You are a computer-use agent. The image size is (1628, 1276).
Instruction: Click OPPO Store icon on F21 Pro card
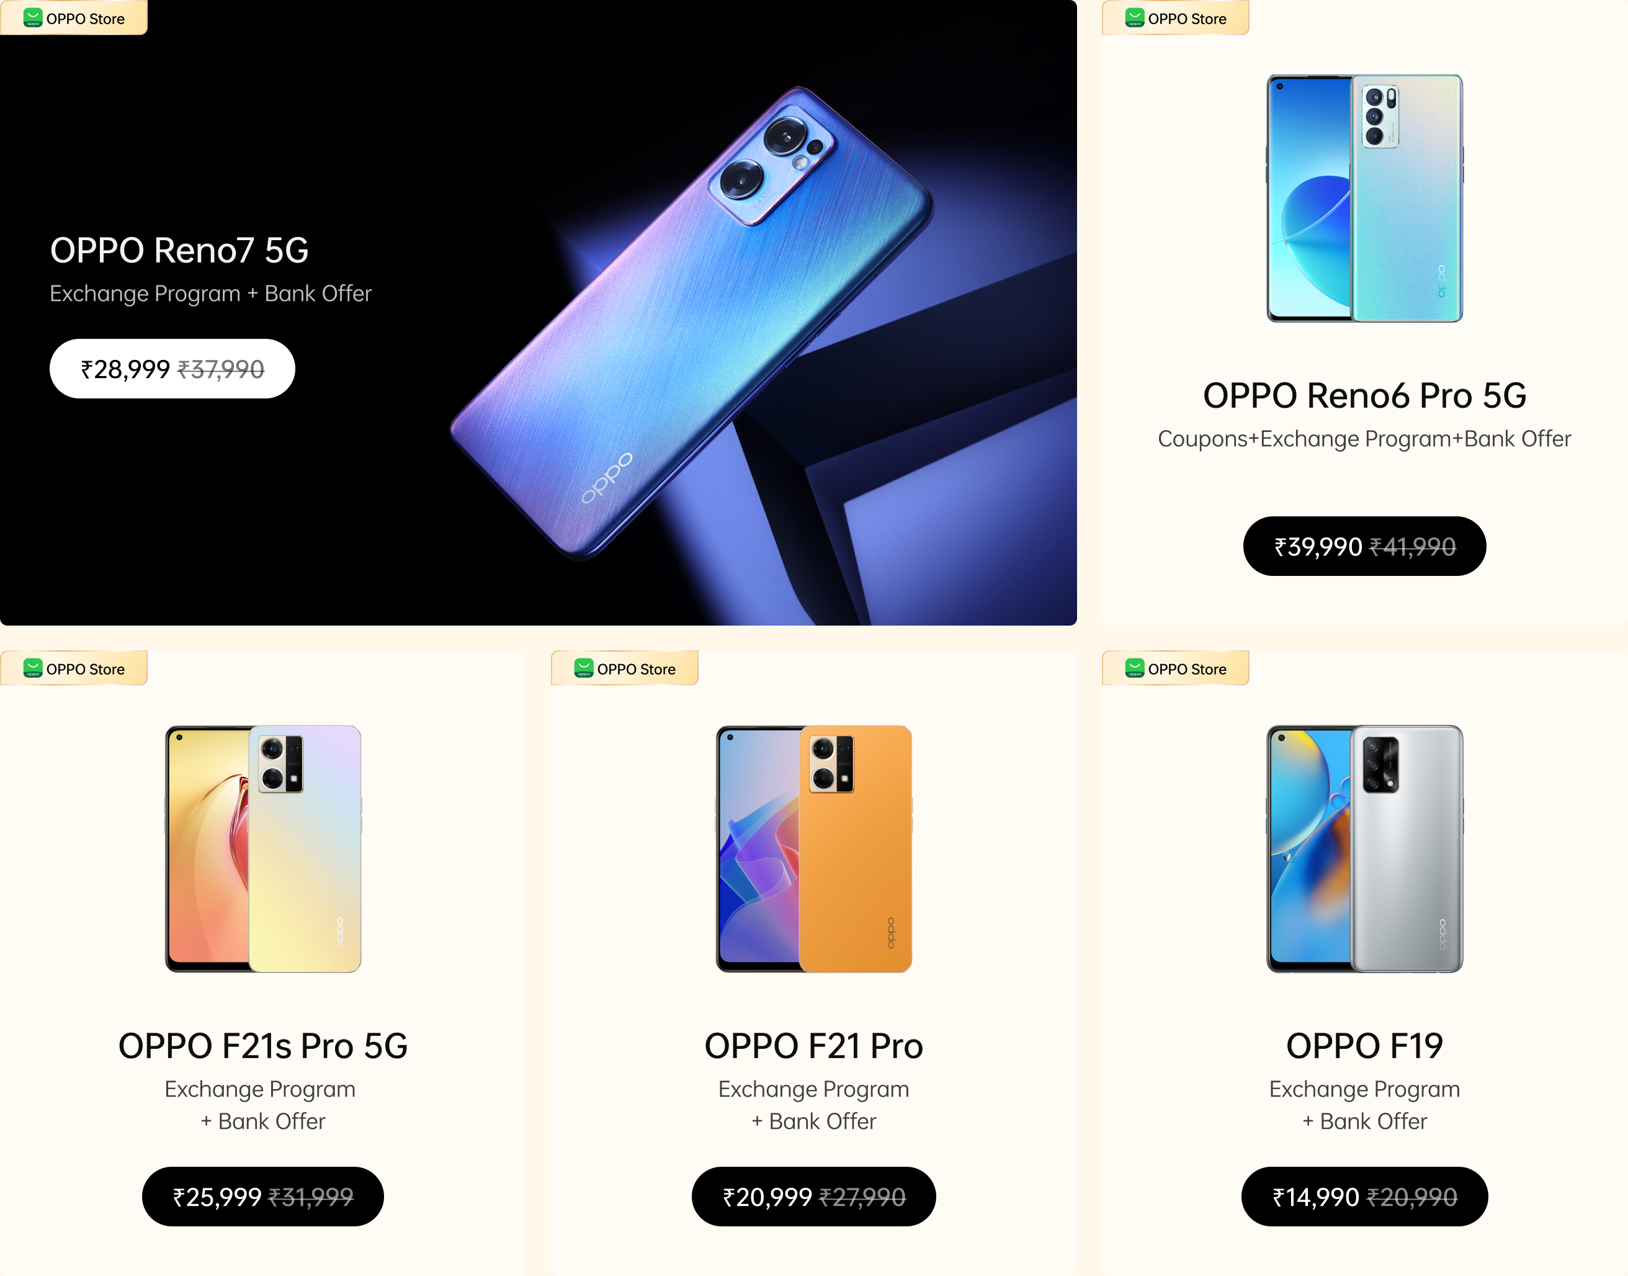point(583,668)
